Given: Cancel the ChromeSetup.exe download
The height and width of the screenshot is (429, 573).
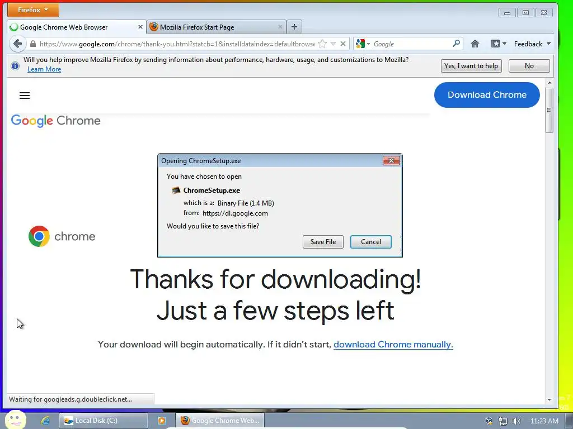Looking at the screenshot, I should point(371,242).
